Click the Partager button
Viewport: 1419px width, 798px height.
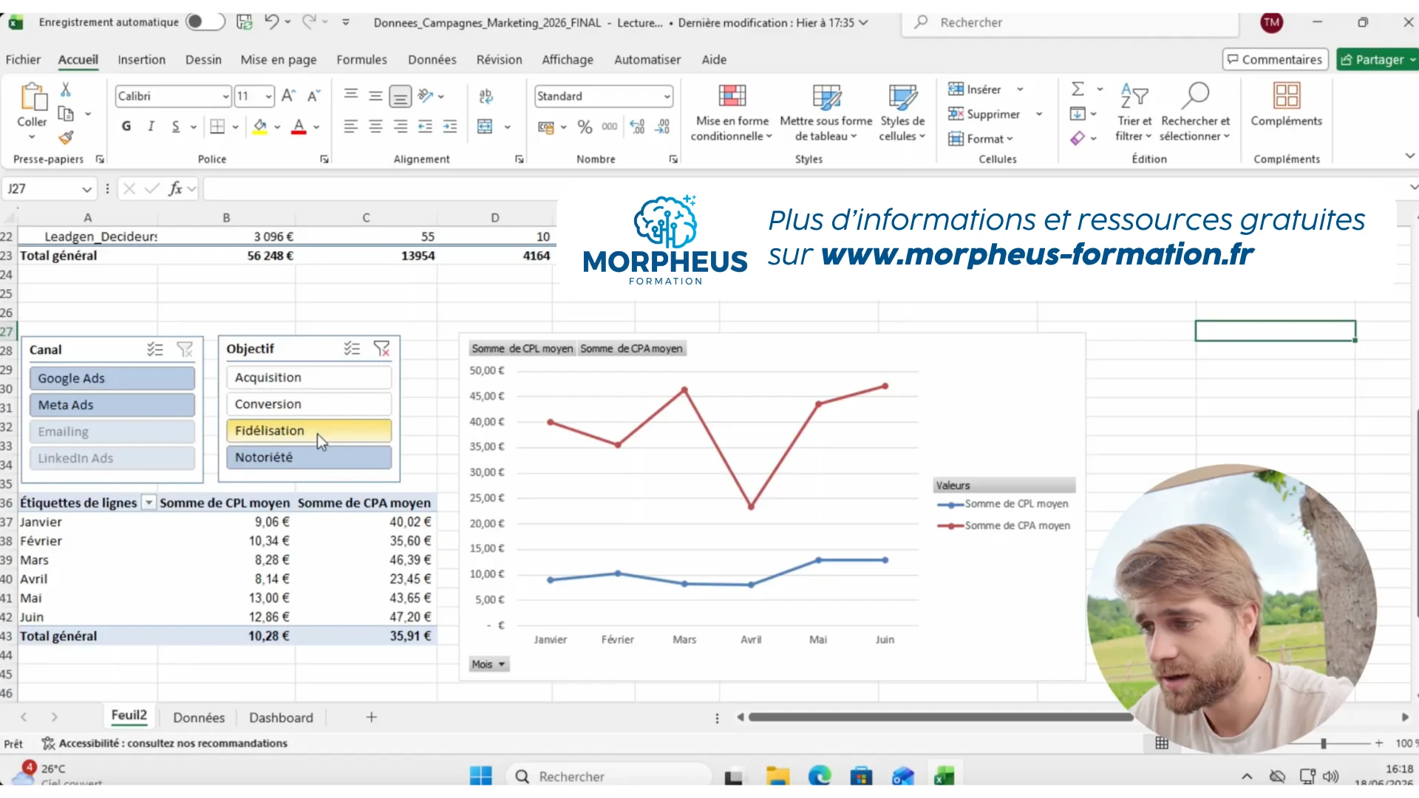1378,59
